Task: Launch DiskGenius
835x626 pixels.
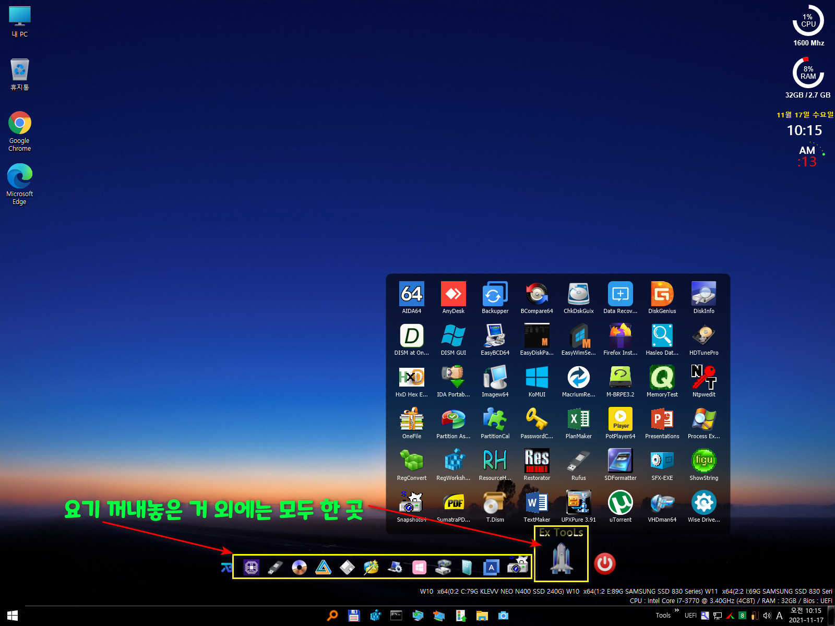Action: pos(662,294)
